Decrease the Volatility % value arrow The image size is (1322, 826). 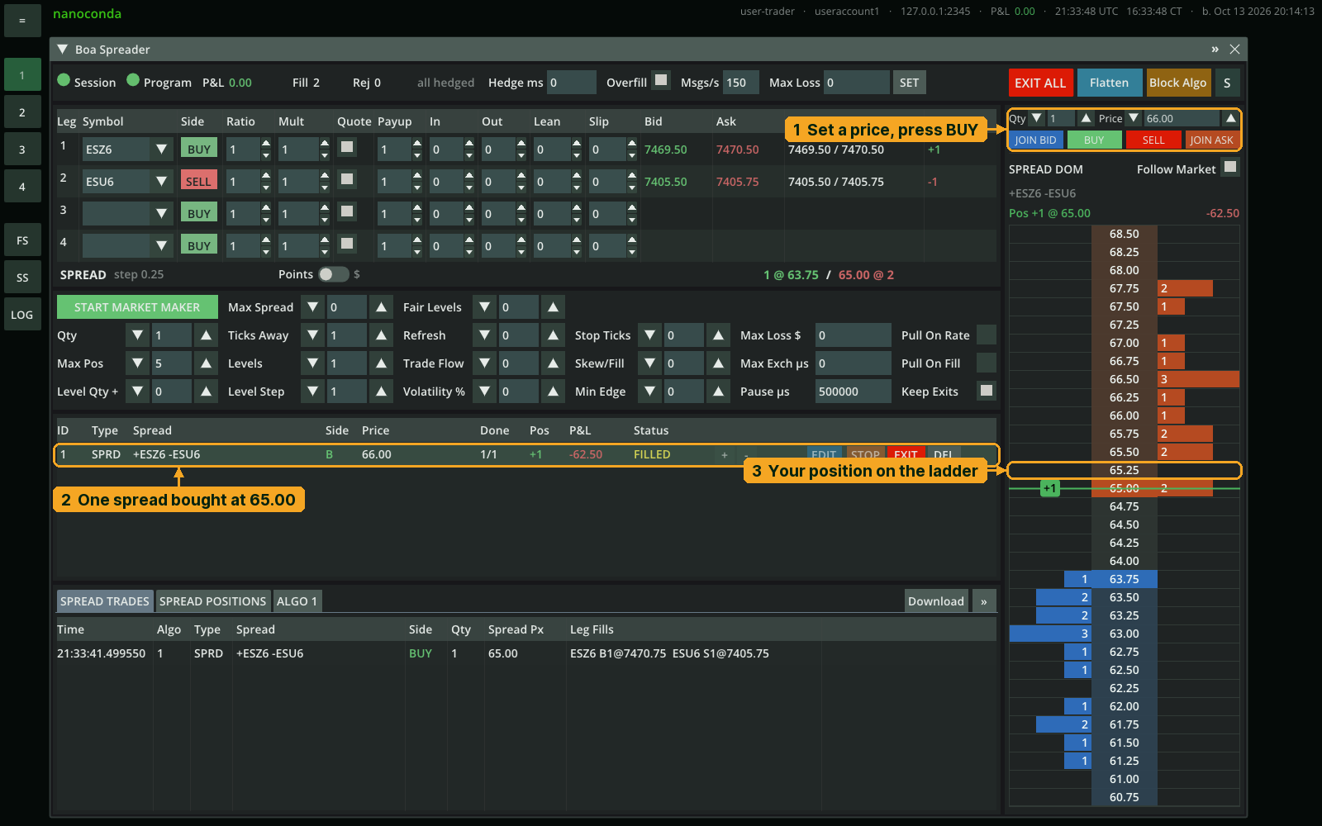[x=485, y=392]
